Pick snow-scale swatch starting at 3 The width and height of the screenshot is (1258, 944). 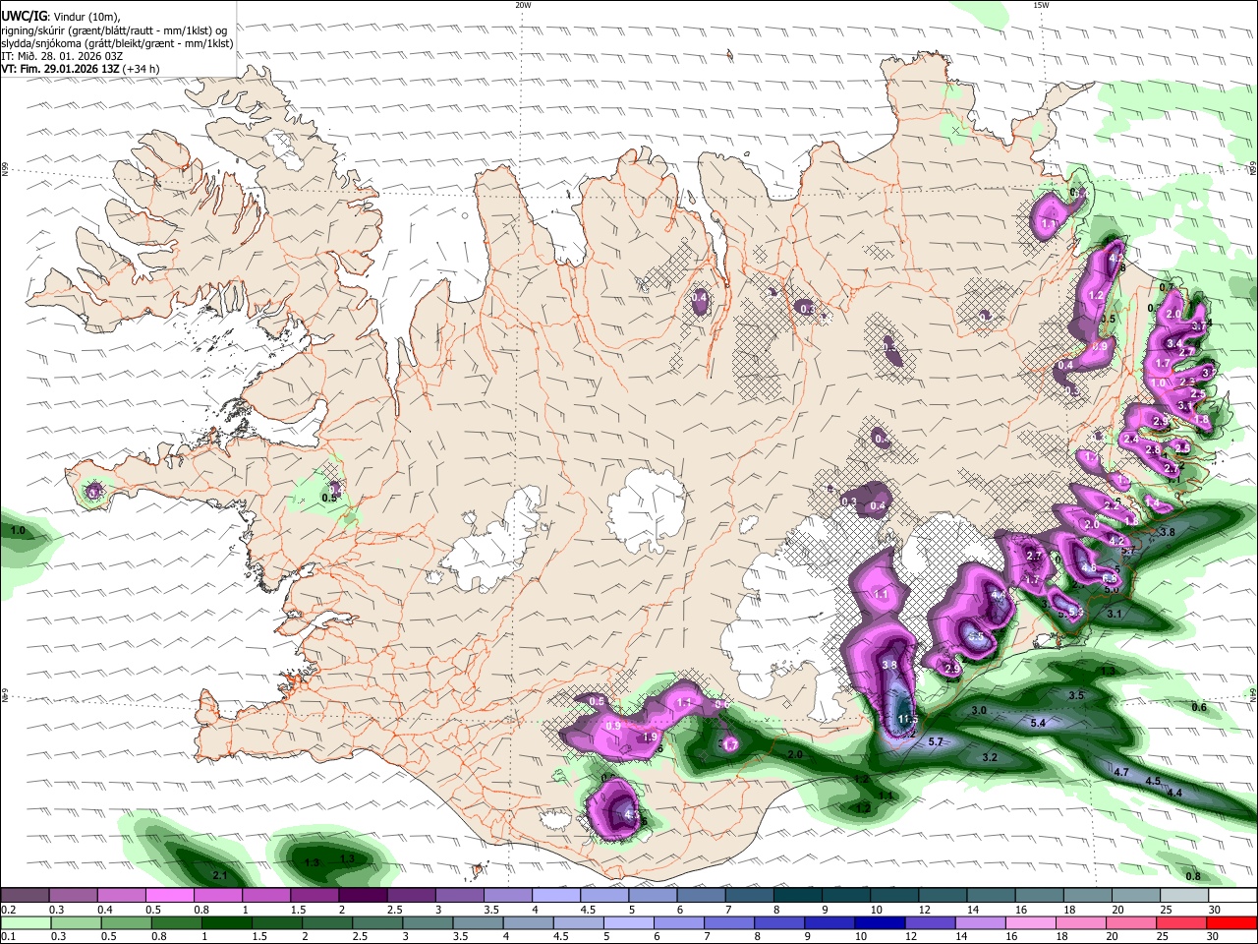pyautogui.click(x=459, y=896)
